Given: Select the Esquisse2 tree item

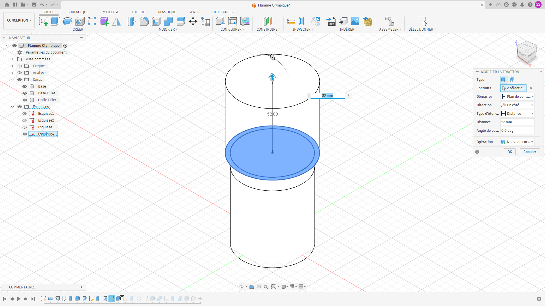Looking at the screenshot, I should point(46,120).
